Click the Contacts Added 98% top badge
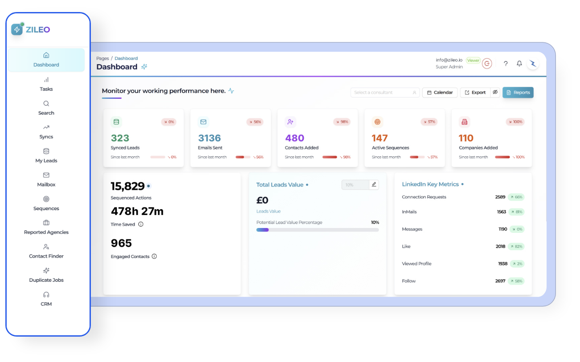This screenshot has width=580, height=362. [342, 122]
